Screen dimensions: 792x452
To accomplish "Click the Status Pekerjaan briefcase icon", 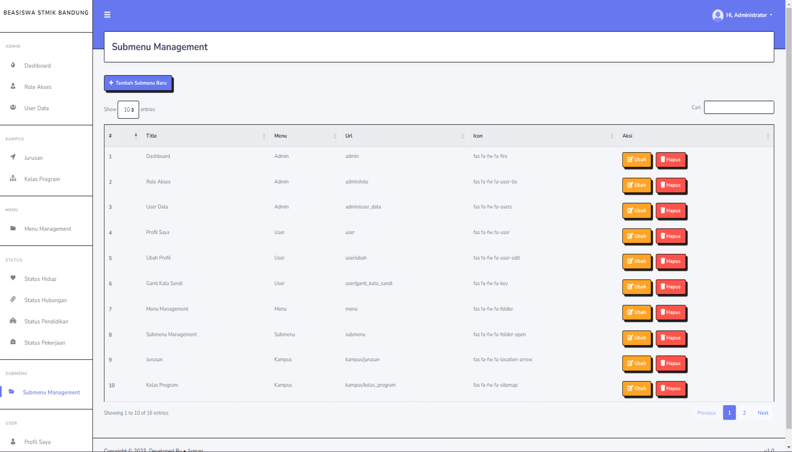I will pos(13,342).
